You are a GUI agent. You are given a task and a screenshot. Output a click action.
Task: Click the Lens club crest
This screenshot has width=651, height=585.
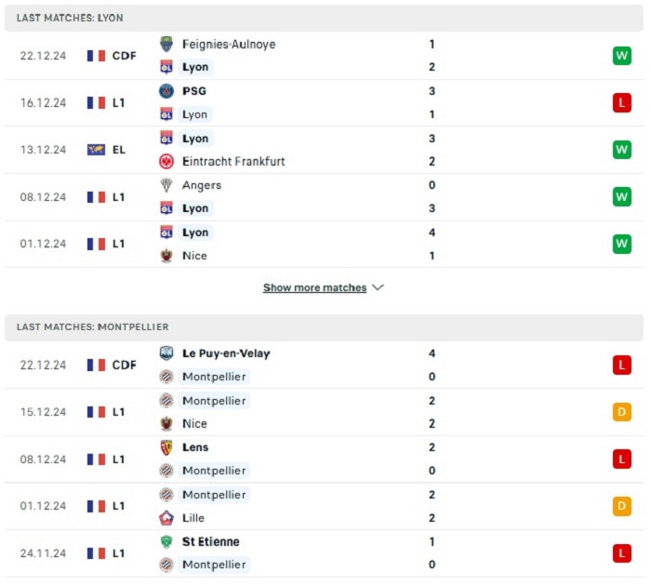tap(166, 447)
